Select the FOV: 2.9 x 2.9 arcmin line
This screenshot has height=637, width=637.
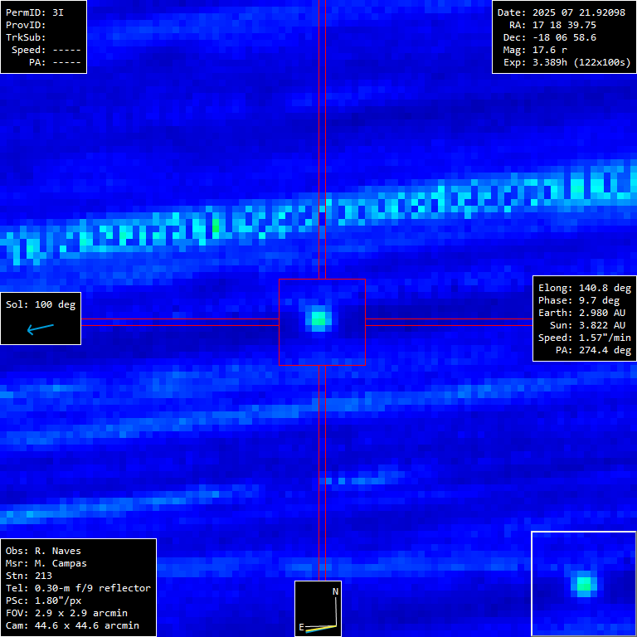[x=66, y=613]
